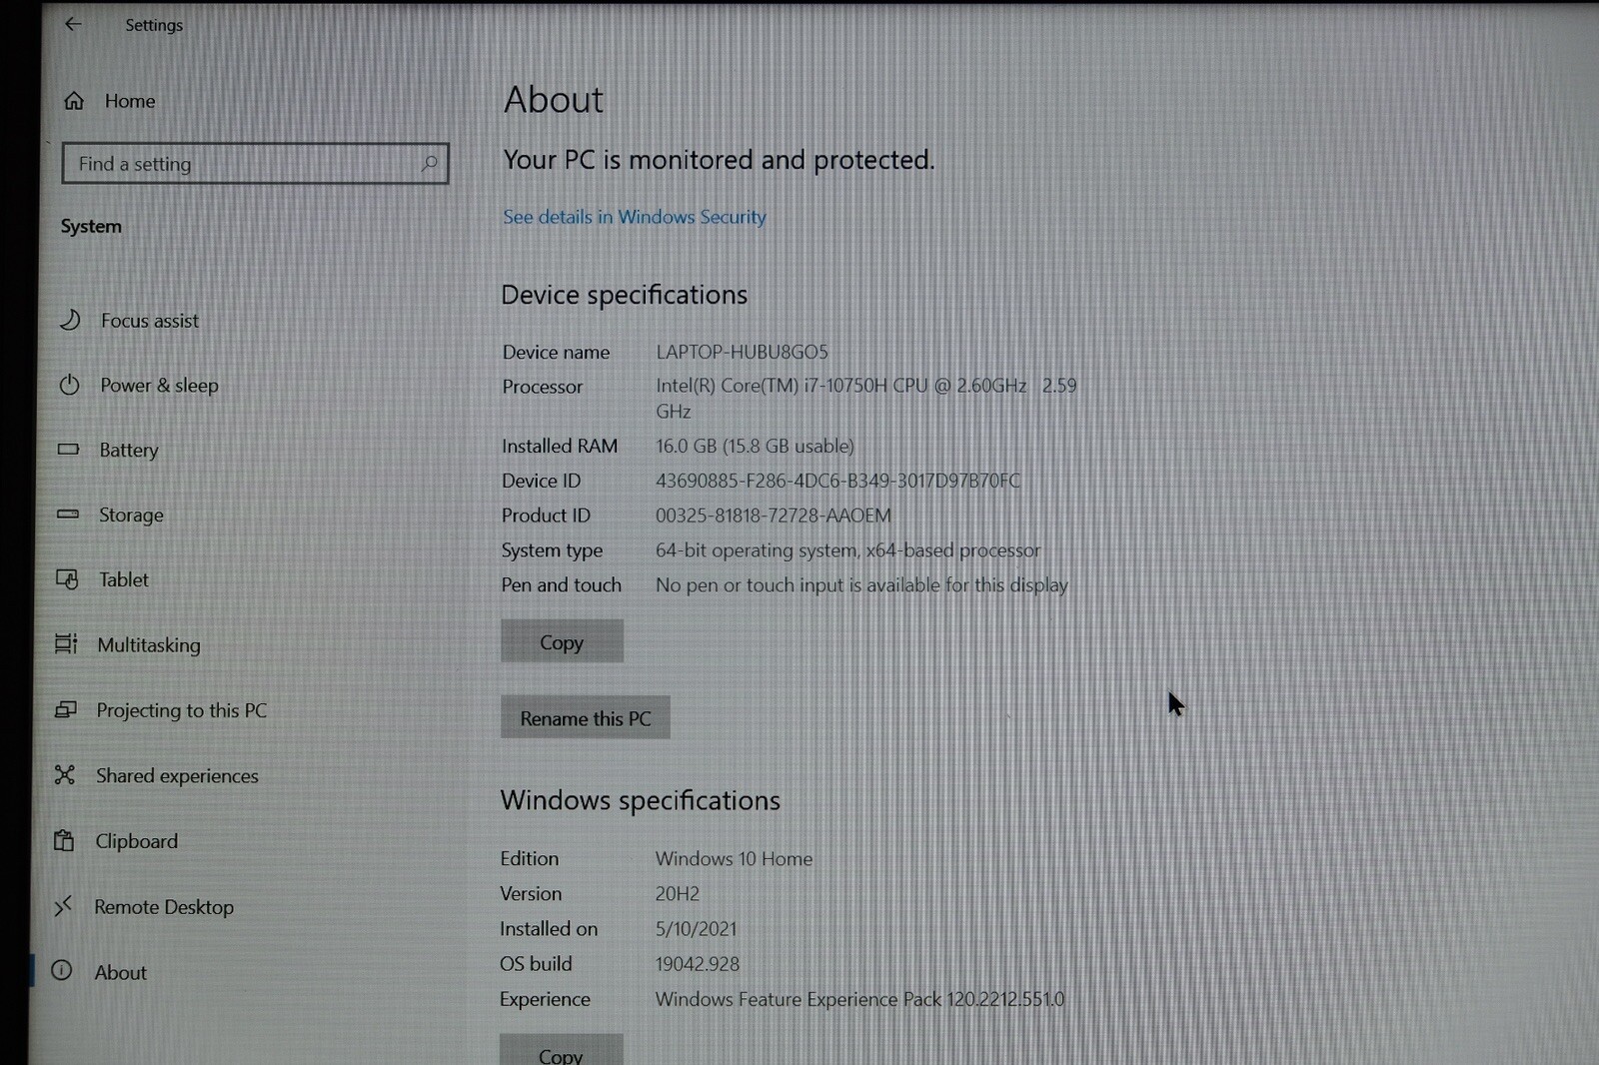Click the search magnifier icon
This screenshot has height=1065, width=1599.
[x=430, y=164]
